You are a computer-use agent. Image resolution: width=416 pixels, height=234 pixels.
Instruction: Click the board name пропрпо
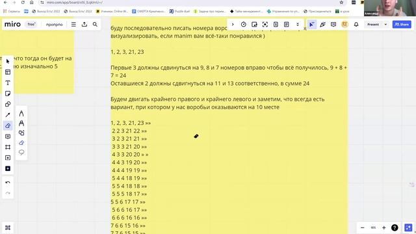tap(54, 25)
